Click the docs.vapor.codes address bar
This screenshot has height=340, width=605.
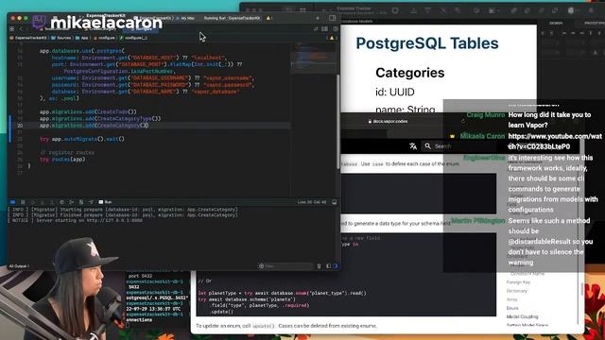coord(389,122)
